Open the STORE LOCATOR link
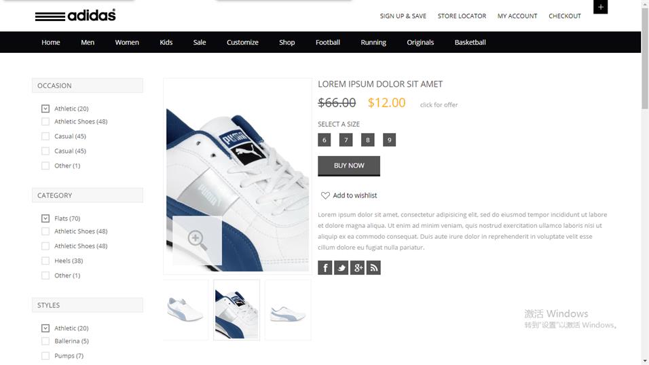The width and height of the screenshot is (649, 365). coord(462,16)
